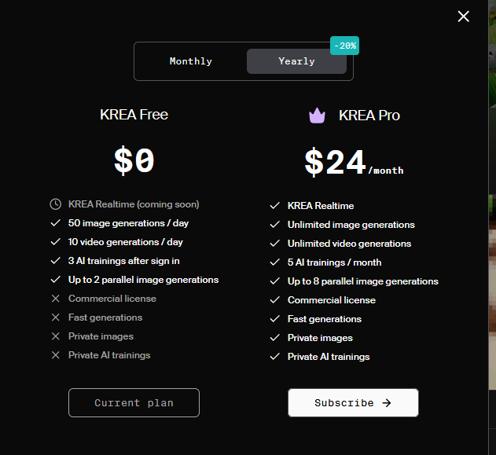
Task: Click the purple crown icon beside KREA Pro
Action: (x=317, y=116)
